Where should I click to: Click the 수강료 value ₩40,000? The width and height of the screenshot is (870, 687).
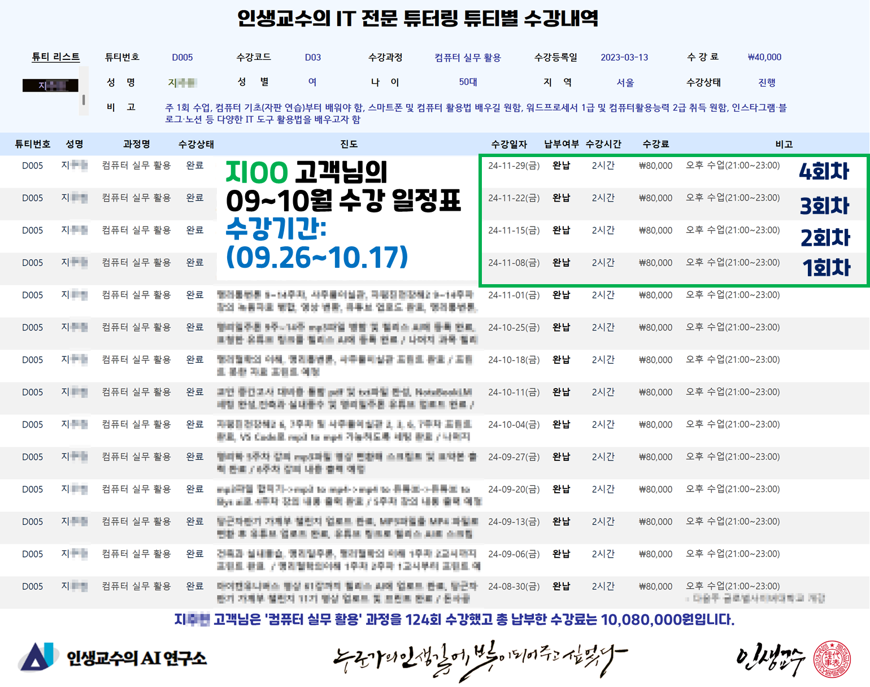coord(764,57)
